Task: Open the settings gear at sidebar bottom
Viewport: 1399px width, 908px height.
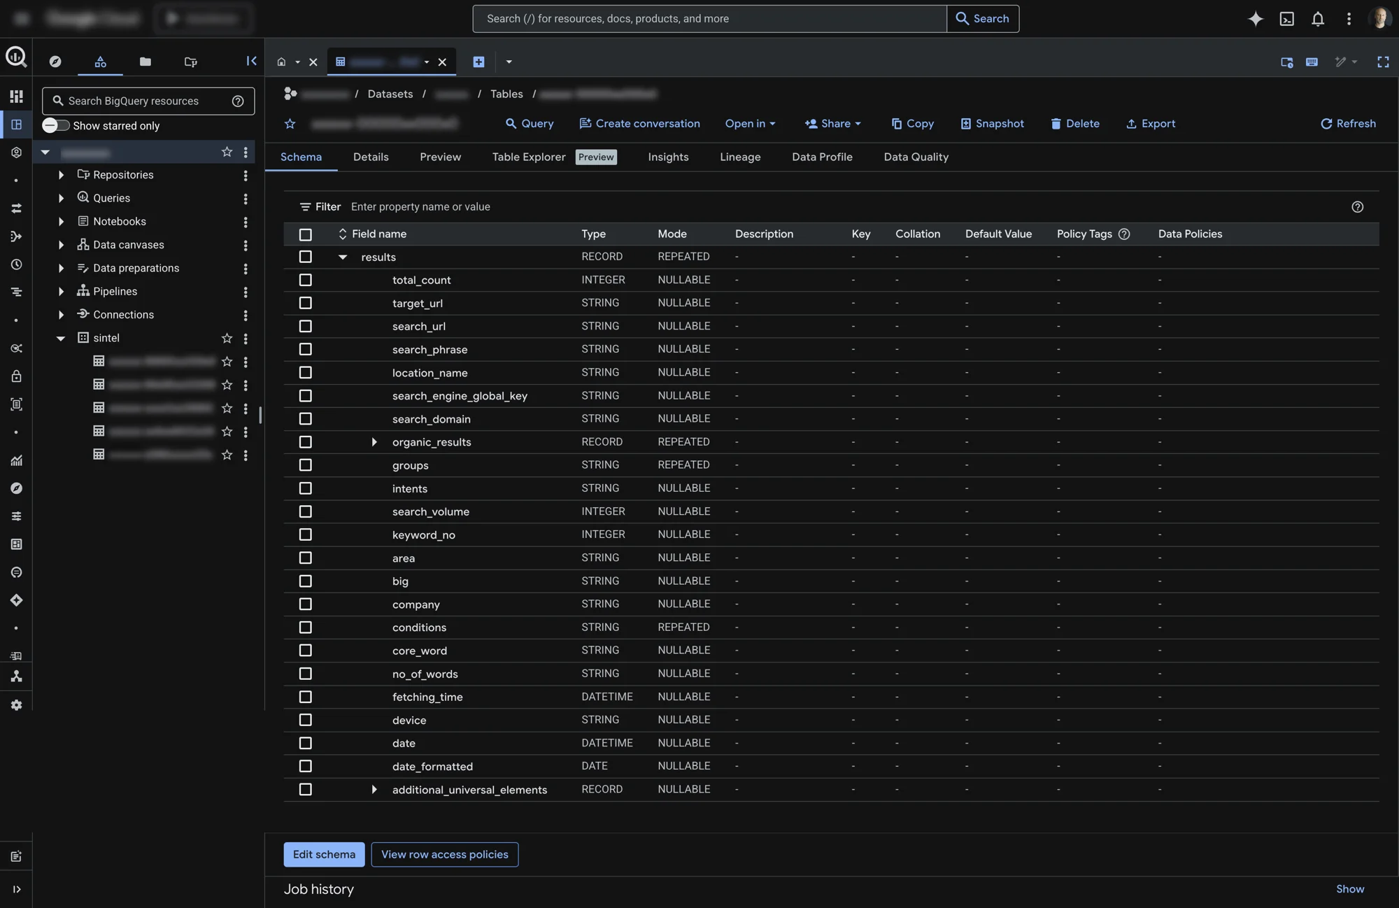Action: (16, 705)
